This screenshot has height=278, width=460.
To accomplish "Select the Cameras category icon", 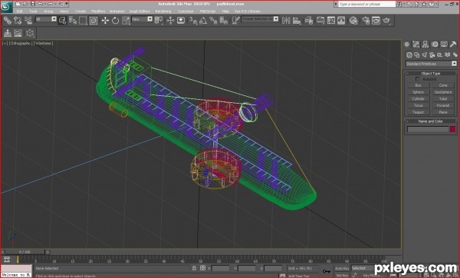I will point(432,55).
